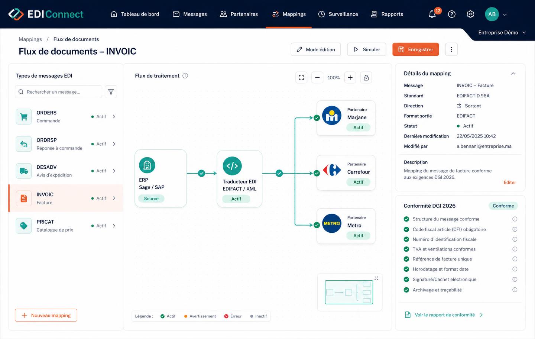Screen dimensions: 535x339
Task: Open the Entreprise Démo dropdown
Action: pos(502,33)
